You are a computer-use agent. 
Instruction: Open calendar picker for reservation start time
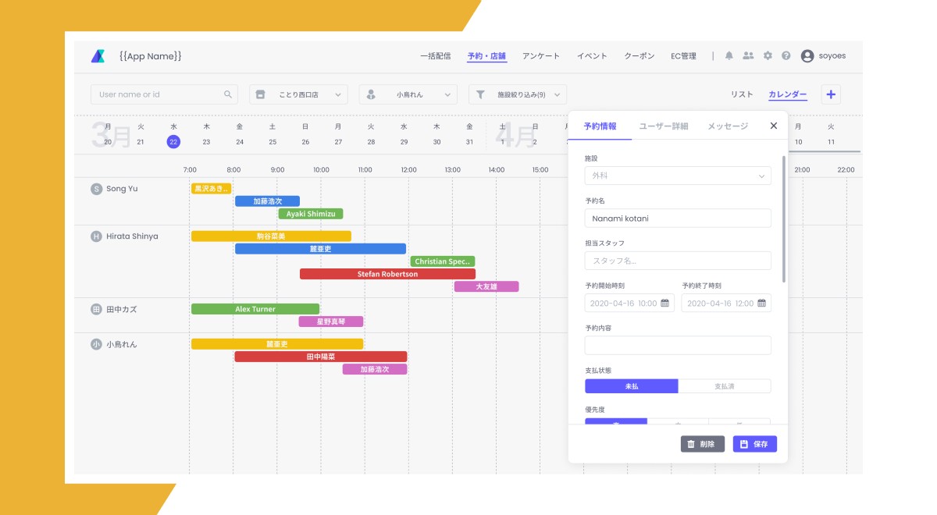[x=665, y=304]
